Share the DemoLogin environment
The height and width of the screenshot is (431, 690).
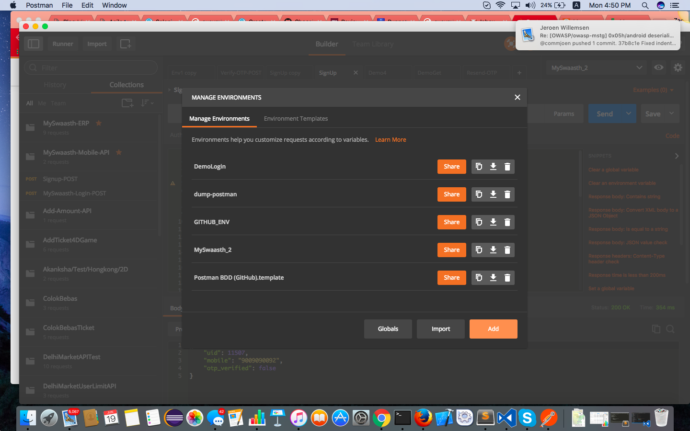tap(452, 167)
